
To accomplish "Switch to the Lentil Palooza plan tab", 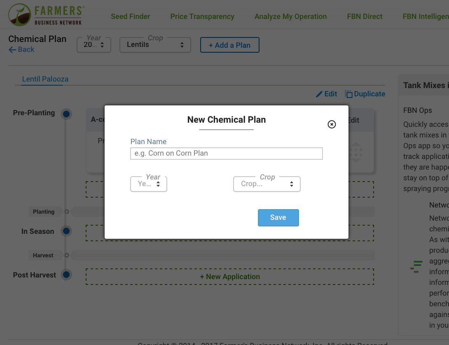I will 44,79.
